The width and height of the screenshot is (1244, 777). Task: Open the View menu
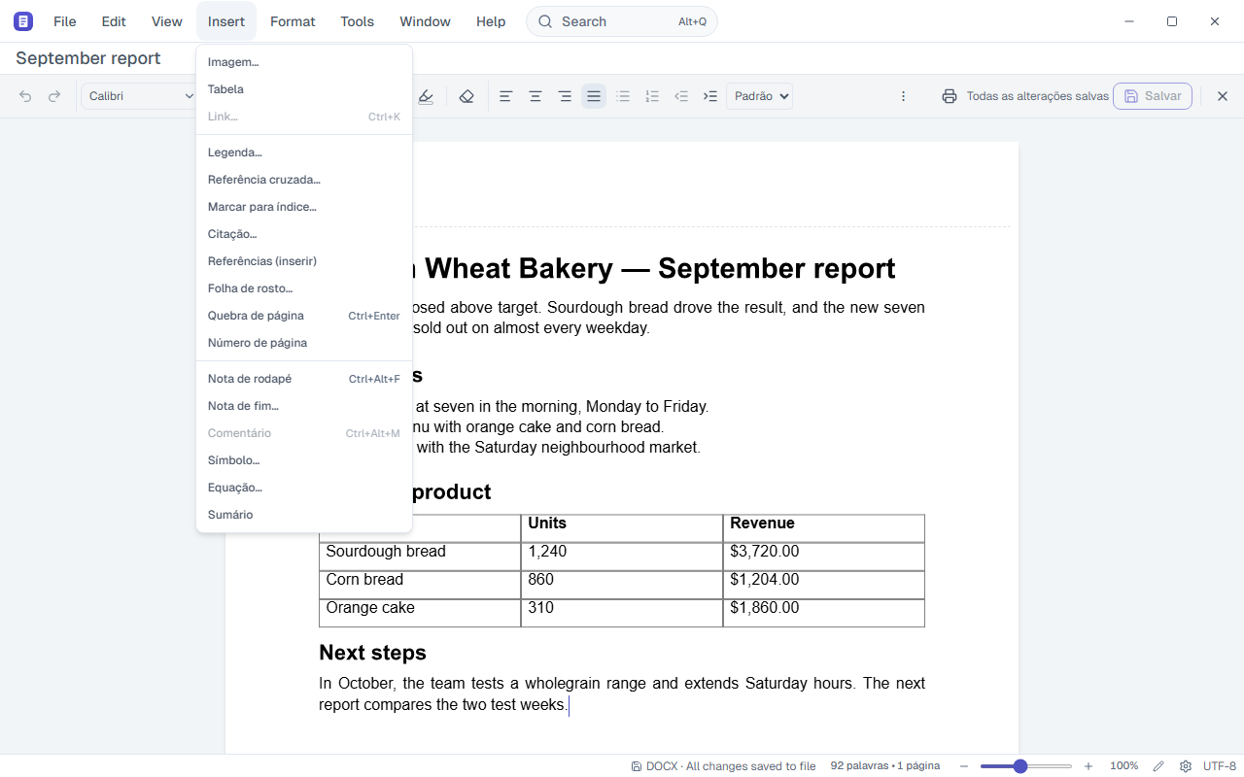pos(167,21)
